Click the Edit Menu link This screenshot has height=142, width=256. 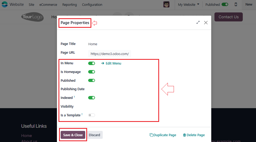tap(113, 63)
